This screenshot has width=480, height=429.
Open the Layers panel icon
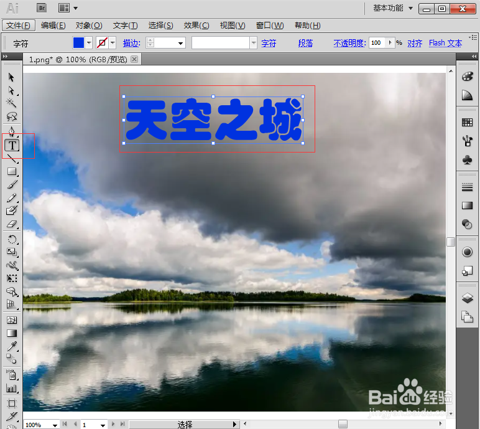tap(467, 298)
